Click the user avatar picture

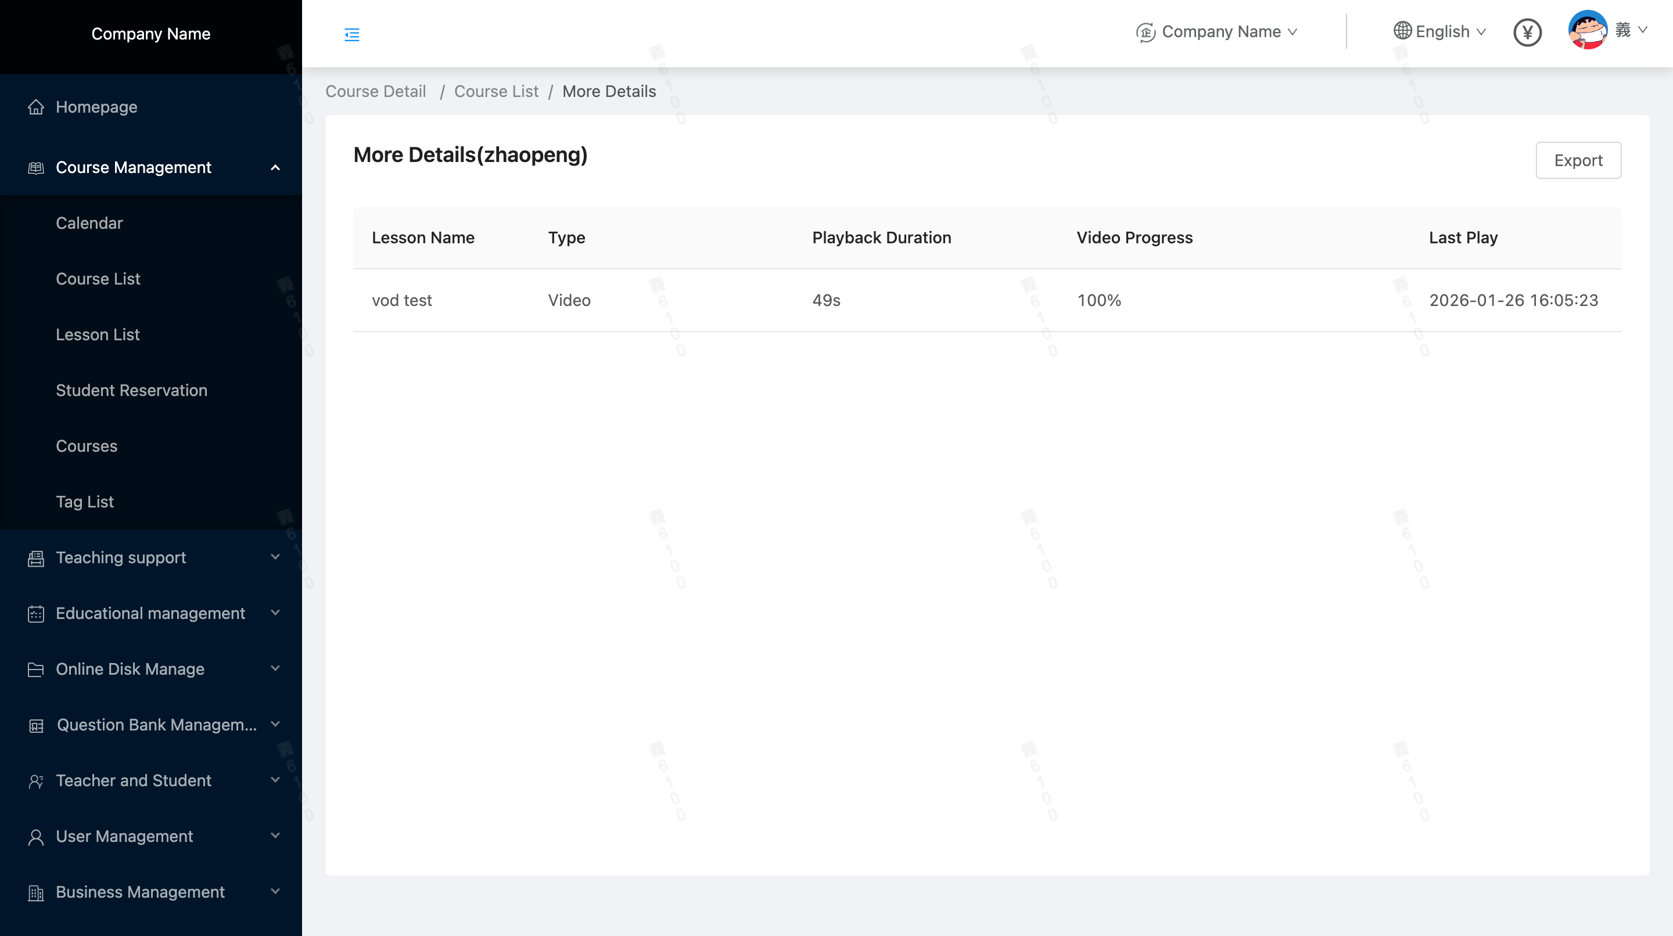1587,31
